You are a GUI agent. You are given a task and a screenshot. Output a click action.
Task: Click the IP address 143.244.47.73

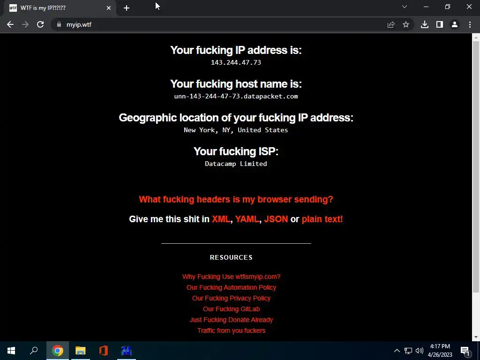(x=236, y=62)
